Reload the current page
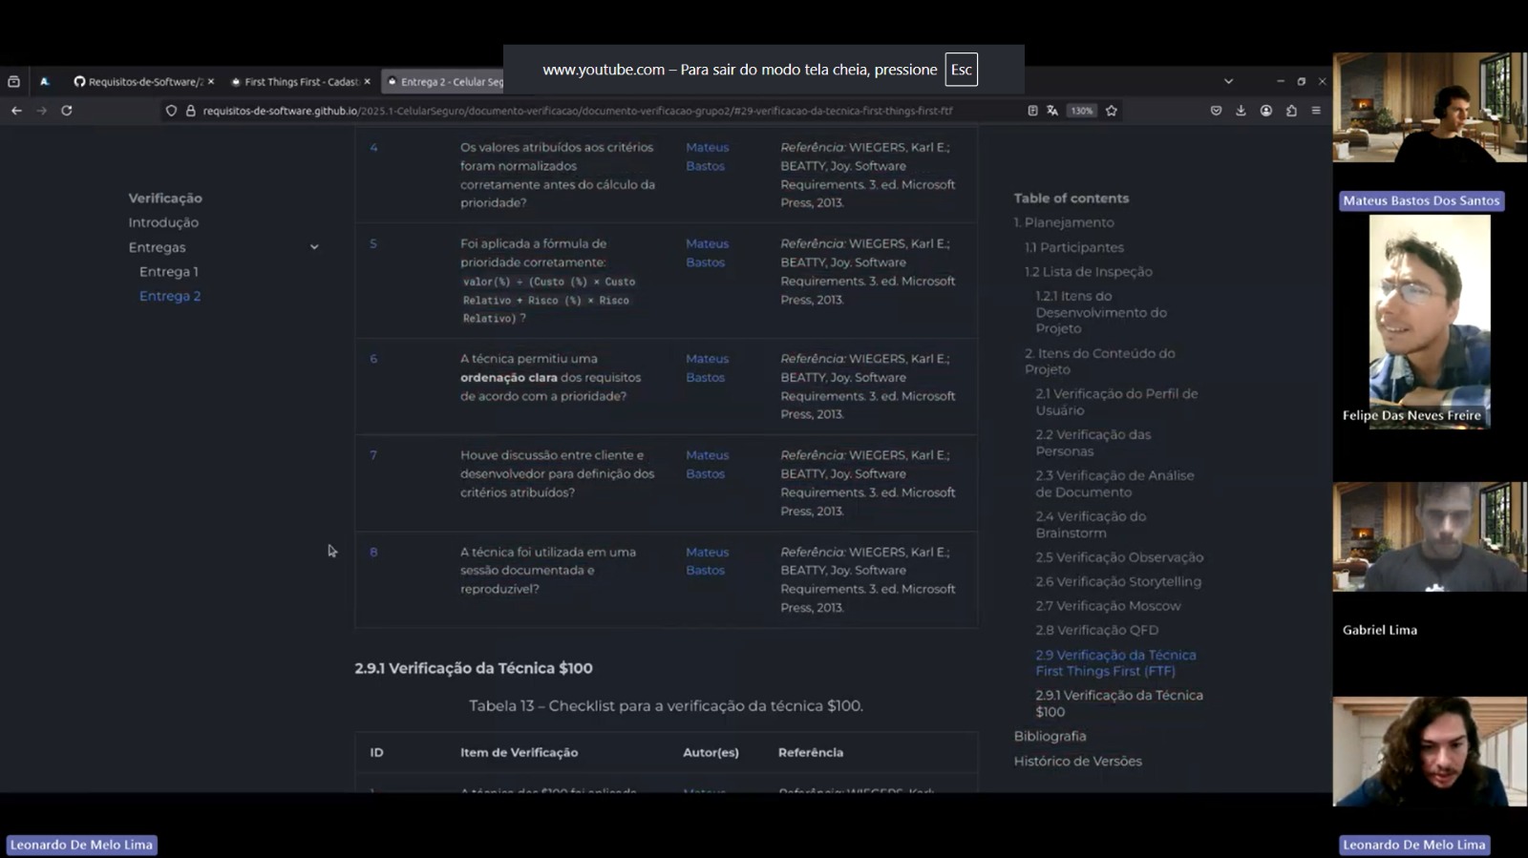The image size is (1528, 858). click(x=67, y=111)
